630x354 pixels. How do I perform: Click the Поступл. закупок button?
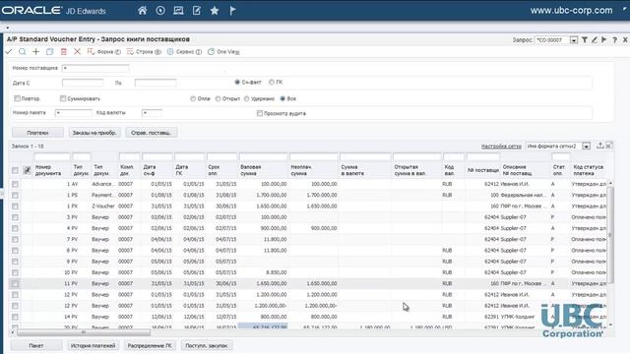click(207, 345)
